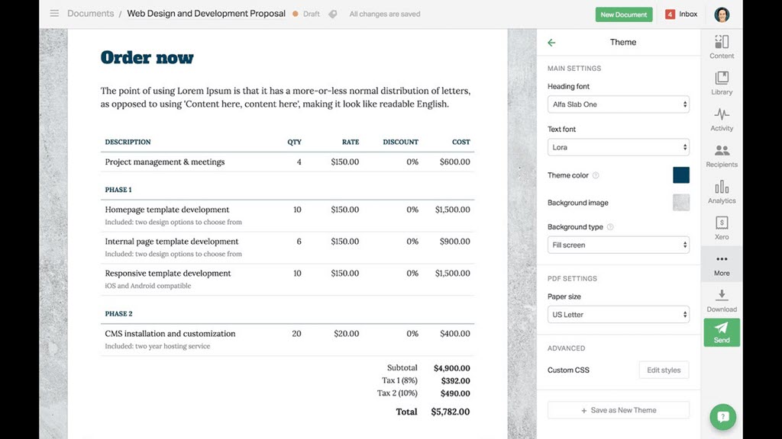
Task: Expand the Heading font dropdown
Action: (x=619, y=104)
